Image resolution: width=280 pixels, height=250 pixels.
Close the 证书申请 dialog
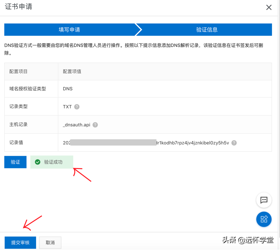(x=269, y=8)
